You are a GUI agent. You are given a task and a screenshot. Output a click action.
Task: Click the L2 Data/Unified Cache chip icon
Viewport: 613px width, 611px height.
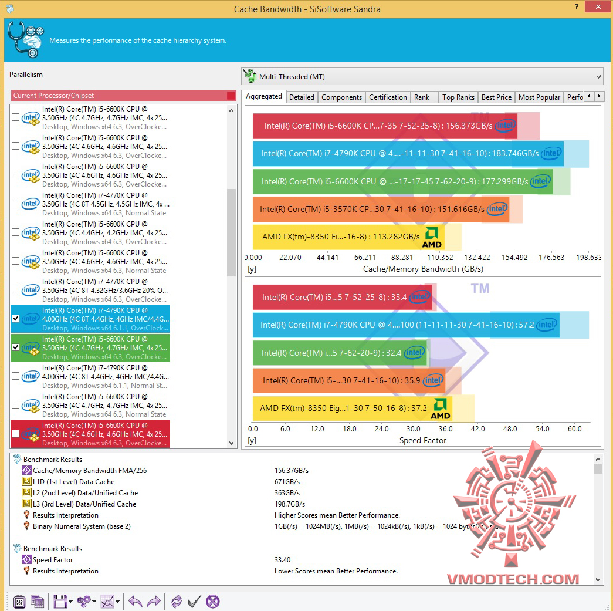pyautogui.click(x=26, y=492)
